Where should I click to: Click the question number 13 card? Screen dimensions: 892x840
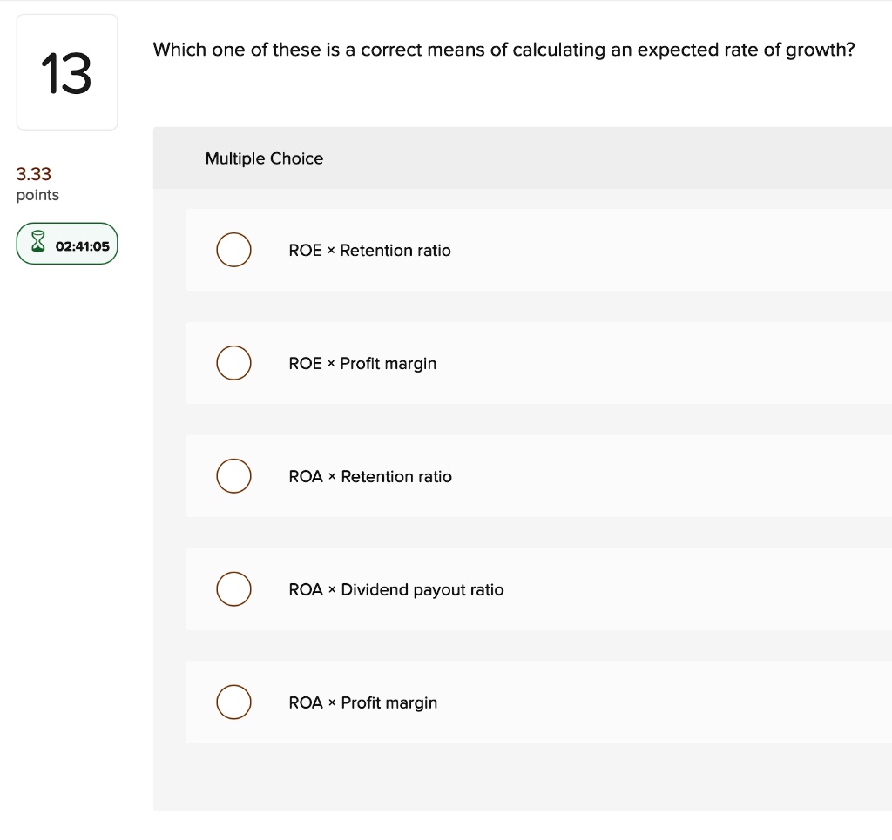pyautogui.click(x=67, y=71)
